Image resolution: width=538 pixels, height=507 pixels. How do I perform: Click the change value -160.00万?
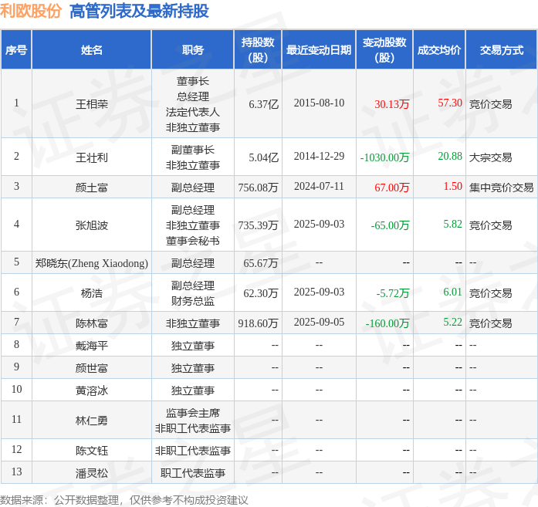click(x=387, y=323)
